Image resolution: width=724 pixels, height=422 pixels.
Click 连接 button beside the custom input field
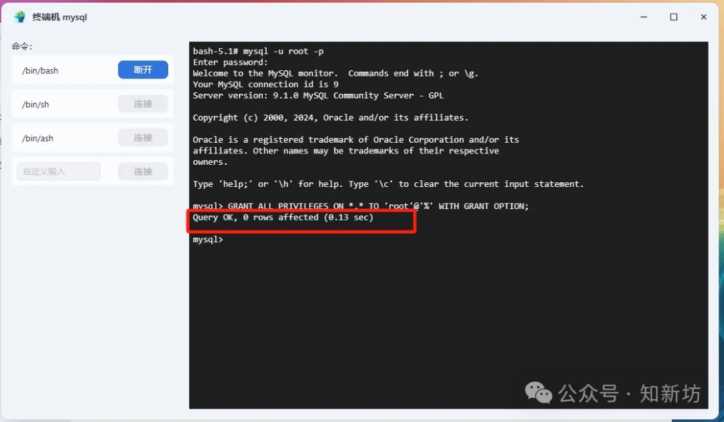pos(143,171)
